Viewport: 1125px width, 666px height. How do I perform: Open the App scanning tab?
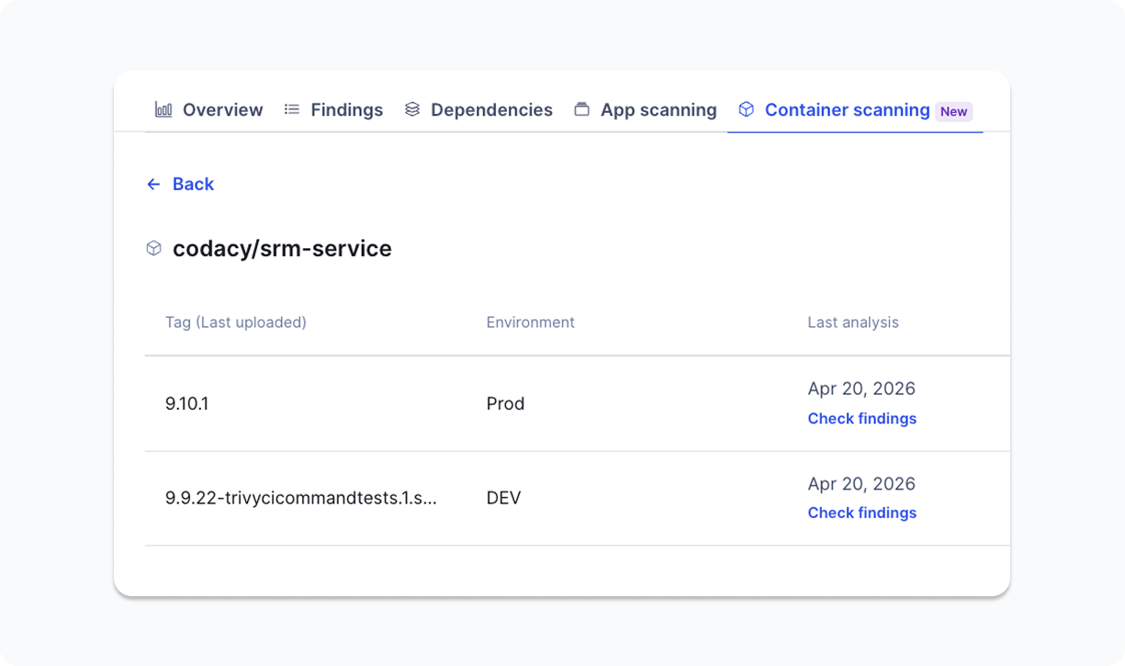click(658, 109)
